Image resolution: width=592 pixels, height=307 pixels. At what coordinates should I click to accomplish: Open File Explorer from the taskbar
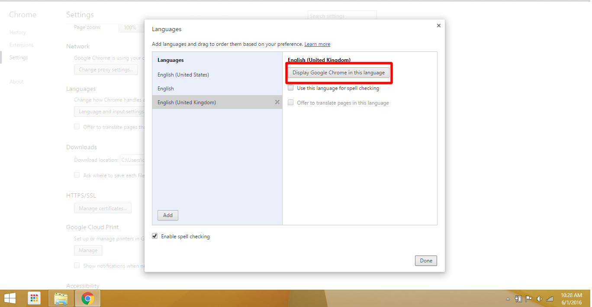click(61, 298)
